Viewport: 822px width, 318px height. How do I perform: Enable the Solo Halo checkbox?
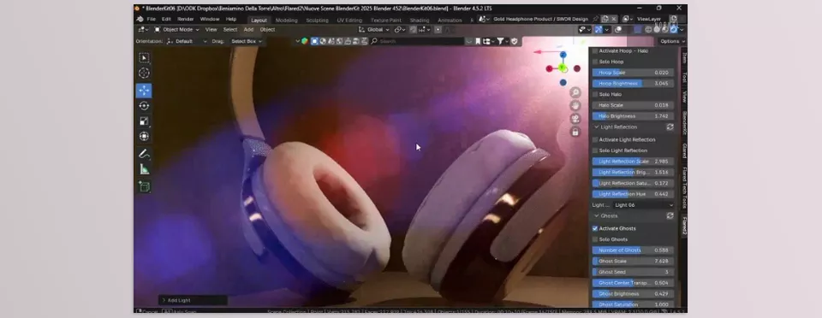(595, 95)
